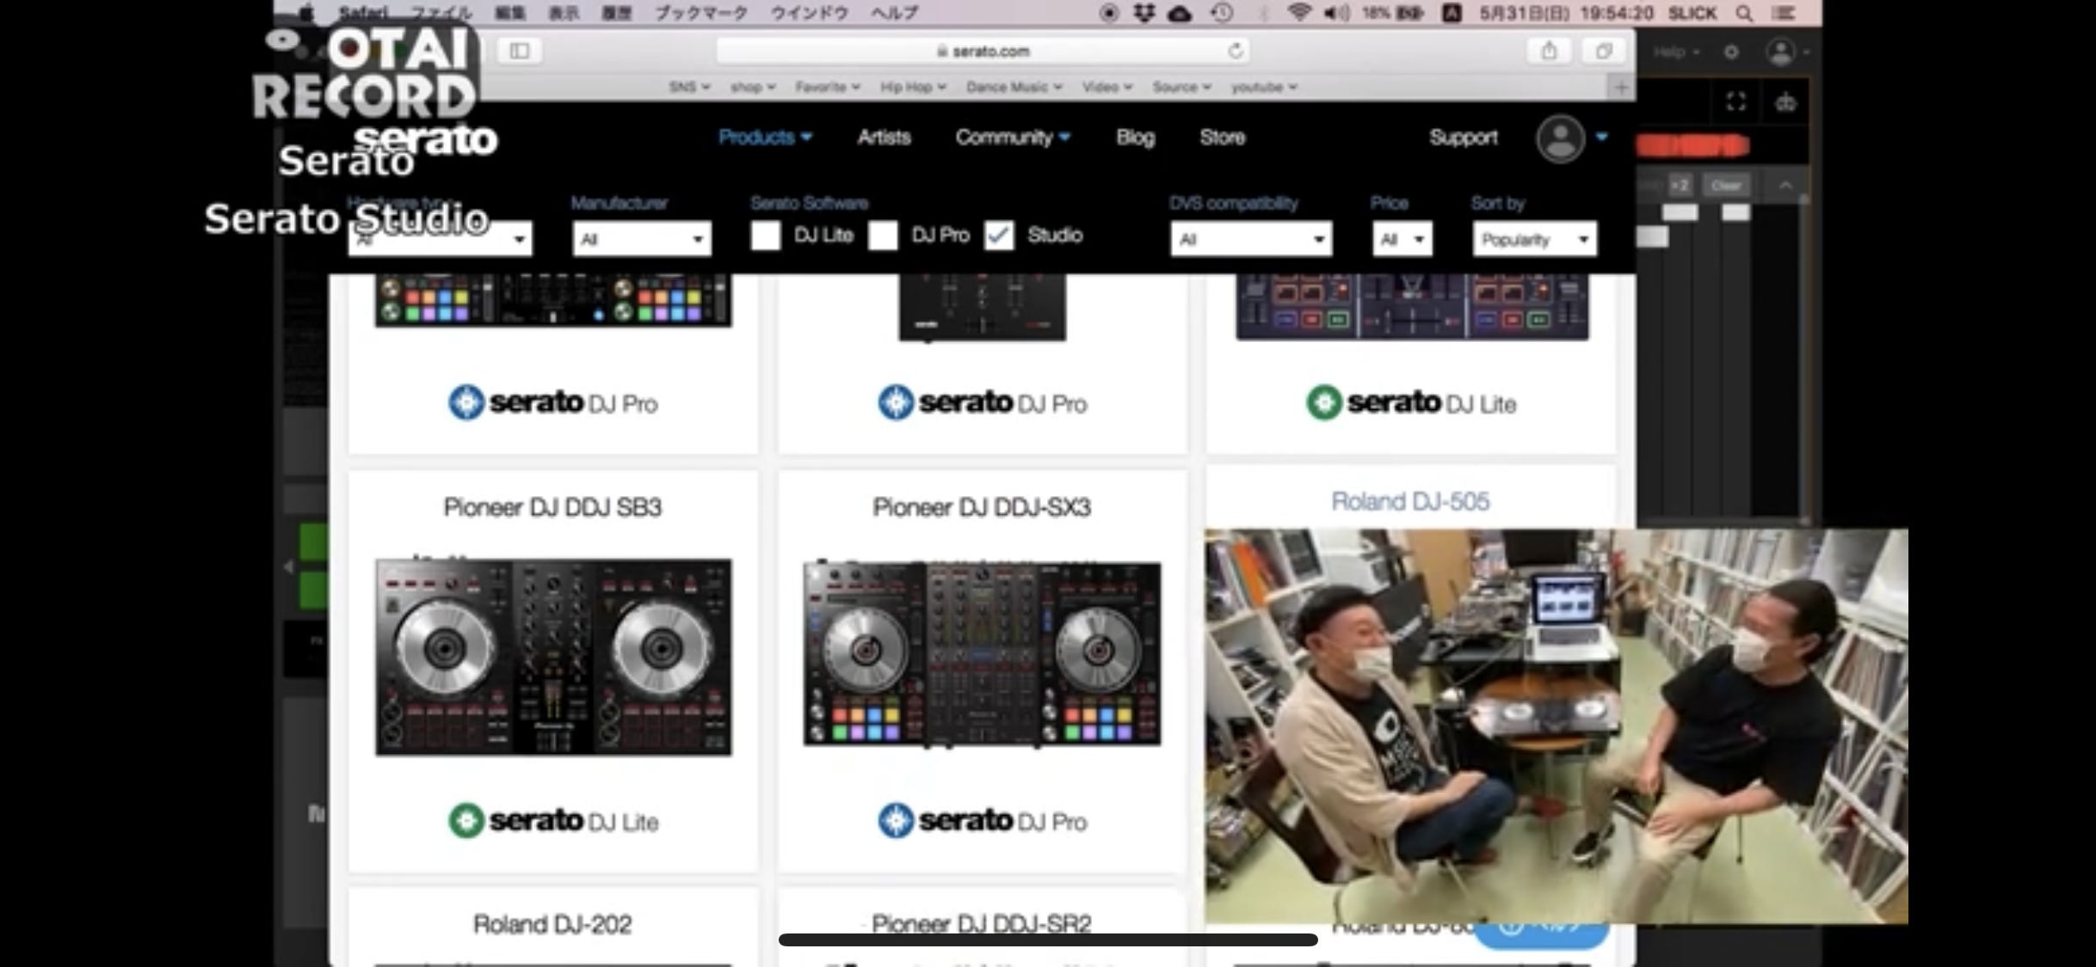Screen dimensions: 2096x967
Task: Click the SLICK user name in menu bar
Action: coord(1692,13)
